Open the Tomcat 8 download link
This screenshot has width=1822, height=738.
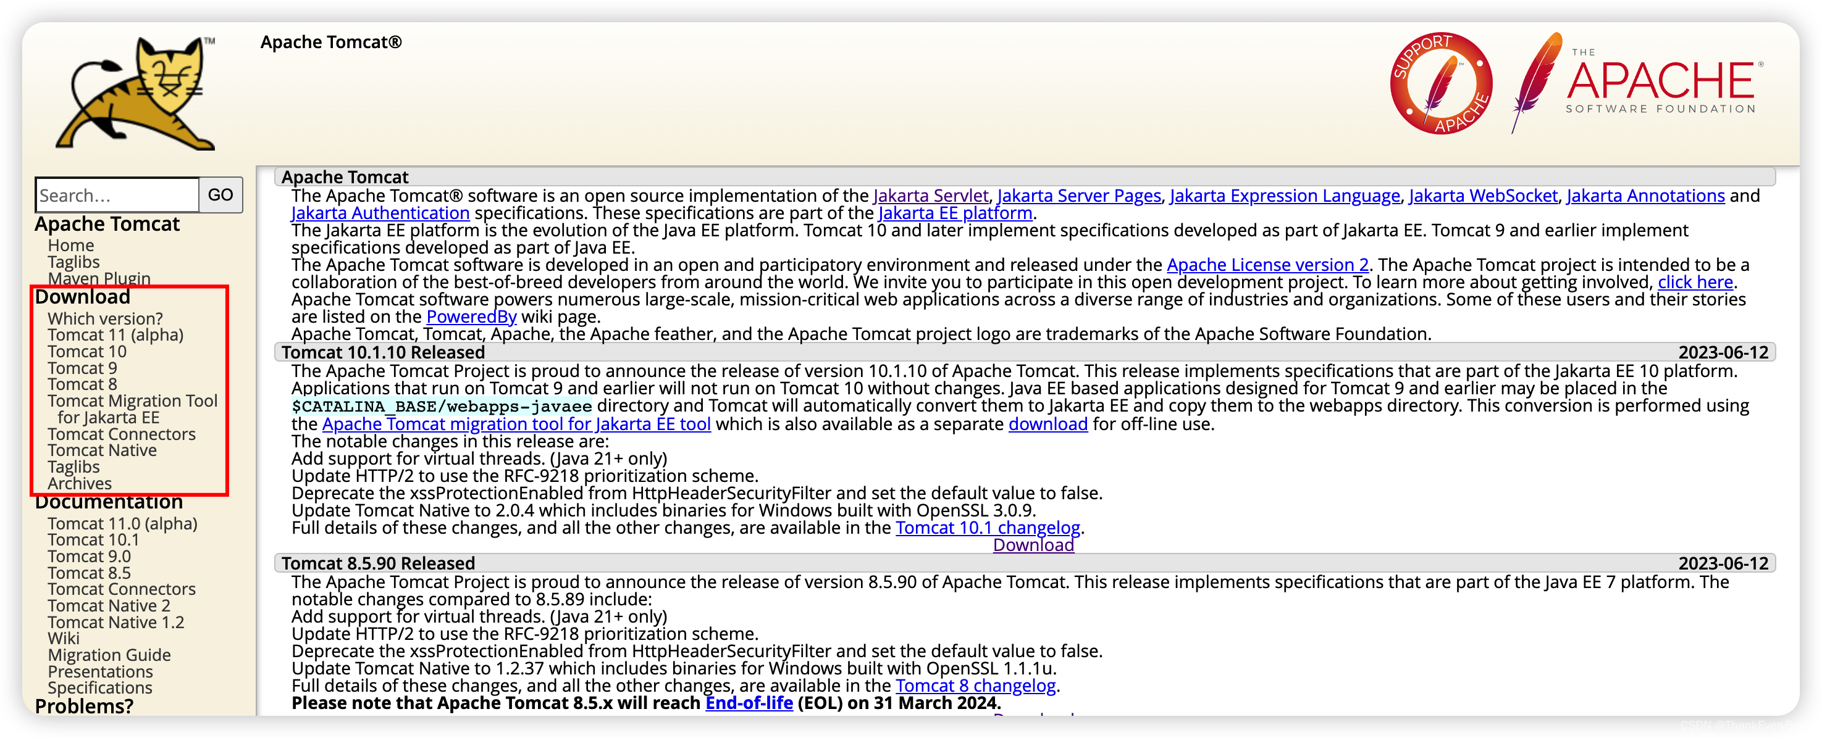click(x=82, y=384)
